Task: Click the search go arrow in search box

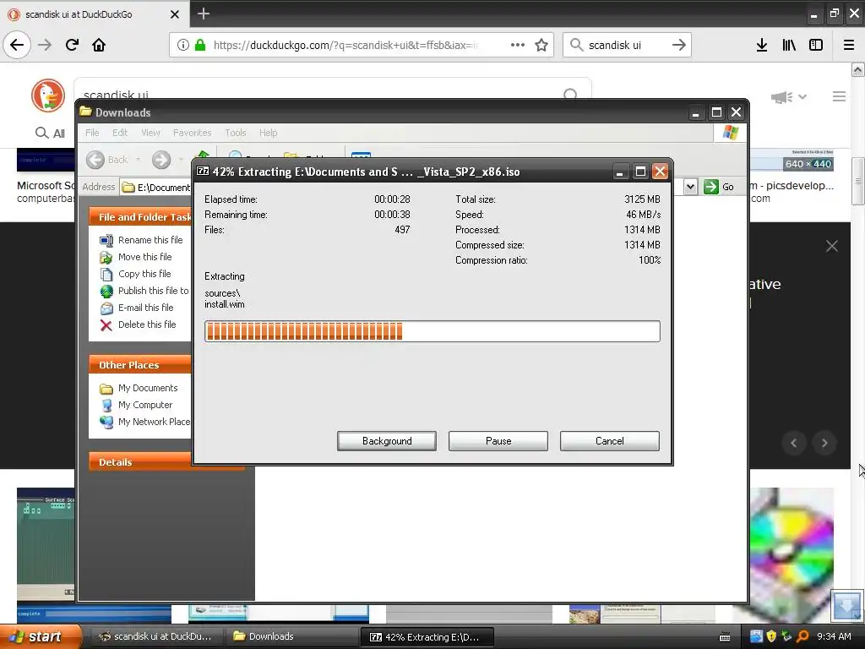Action: 679,45
